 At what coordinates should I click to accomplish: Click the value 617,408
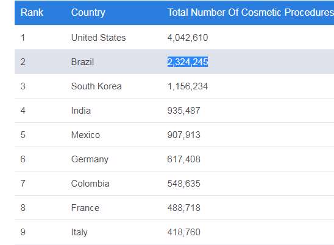point(183,159)
